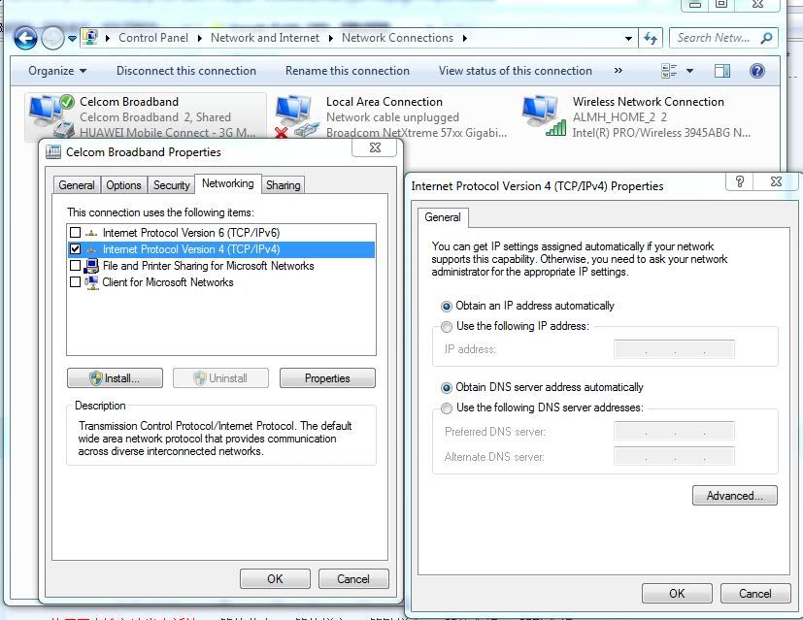
Task: Click the refresh button beside address bar
Action: pos(651,39)
